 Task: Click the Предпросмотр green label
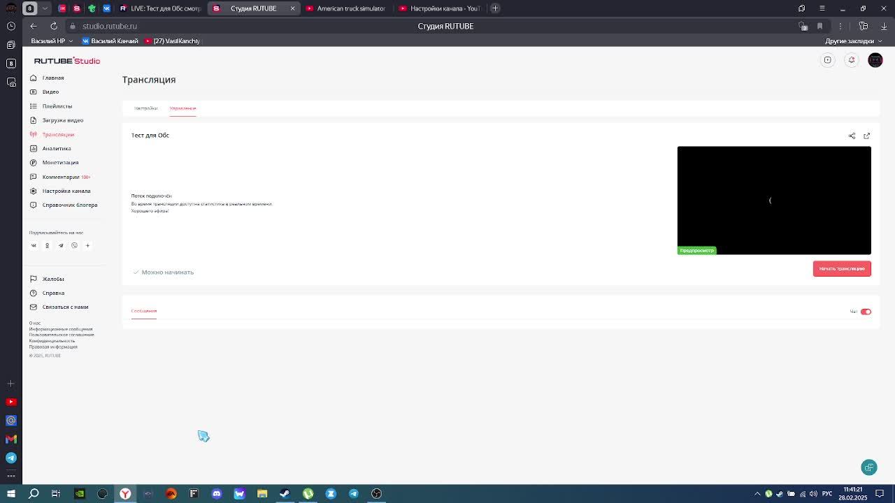point(697,251)
